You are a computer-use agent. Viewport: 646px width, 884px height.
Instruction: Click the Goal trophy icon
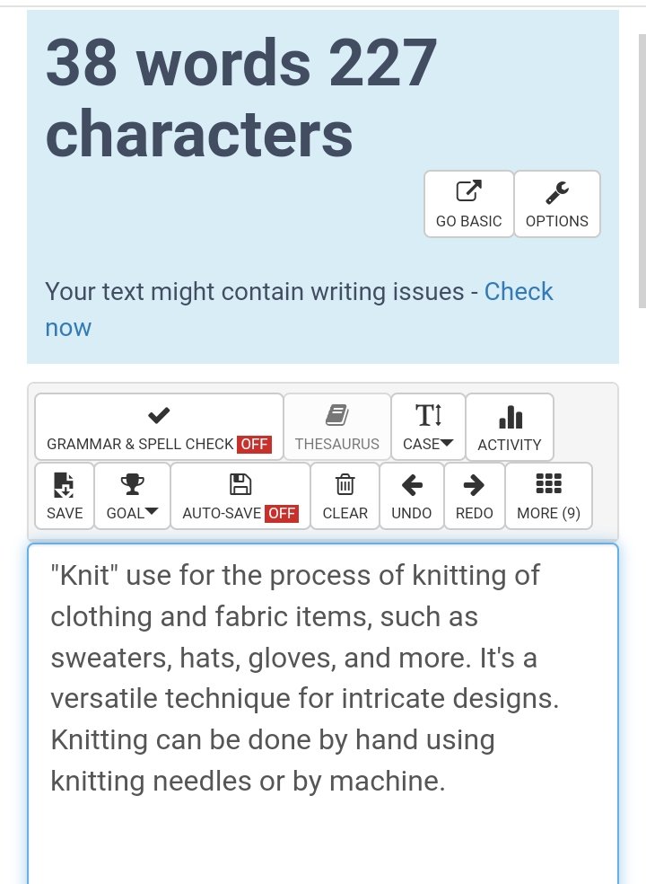pos(133,484)
